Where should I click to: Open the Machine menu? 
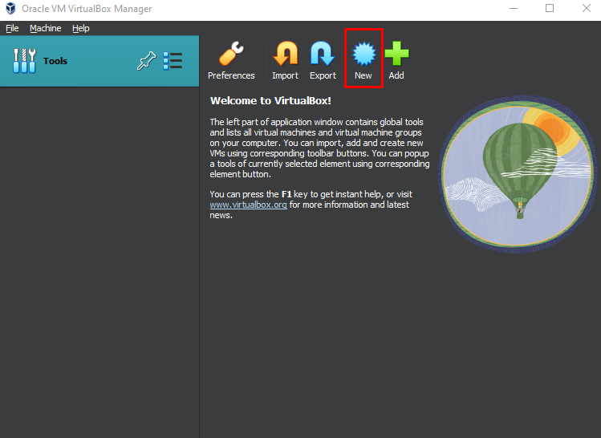(45, 28)
